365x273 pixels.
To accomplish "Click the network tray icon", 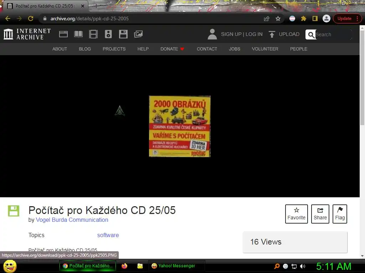I will (294, 266).
